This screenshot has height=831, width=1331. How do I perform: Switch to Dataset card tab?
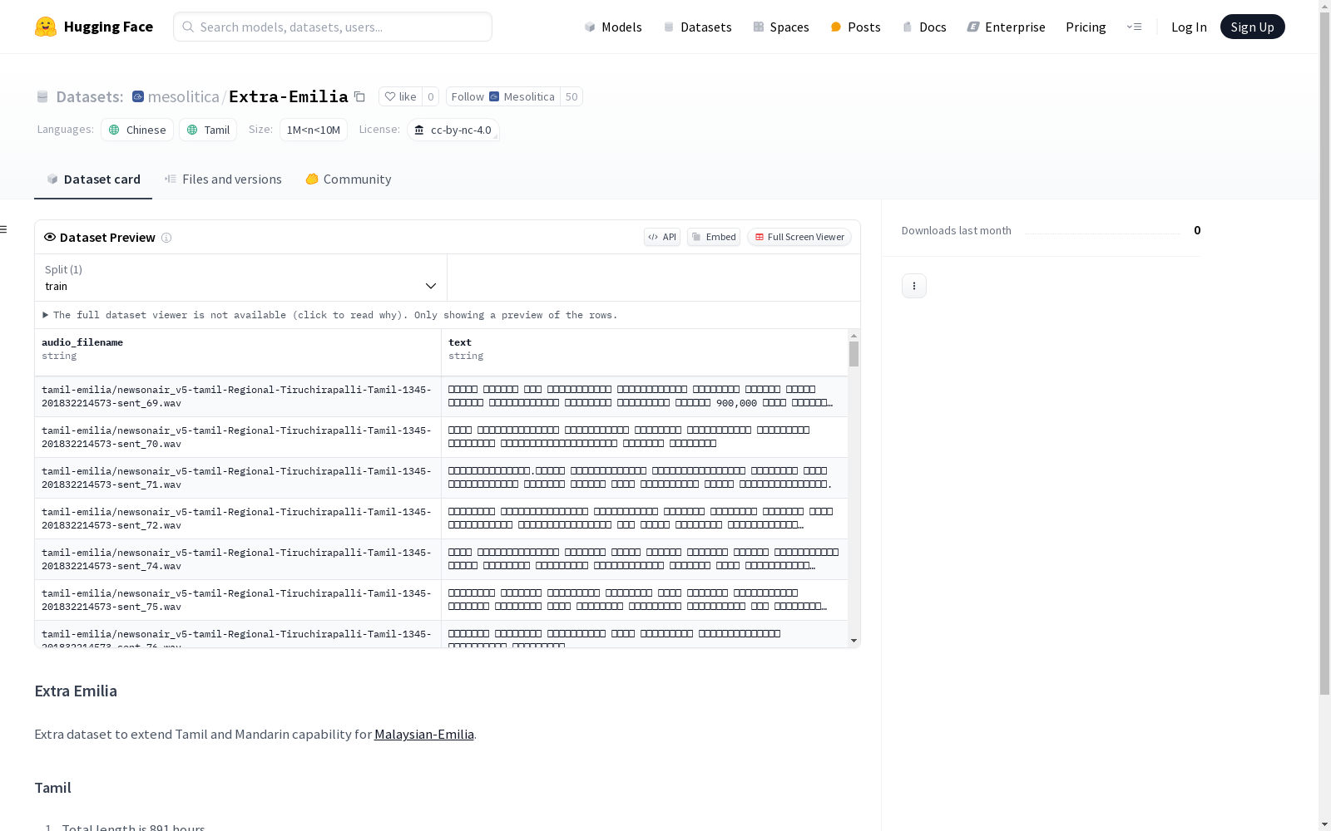[x=93, y=179]
